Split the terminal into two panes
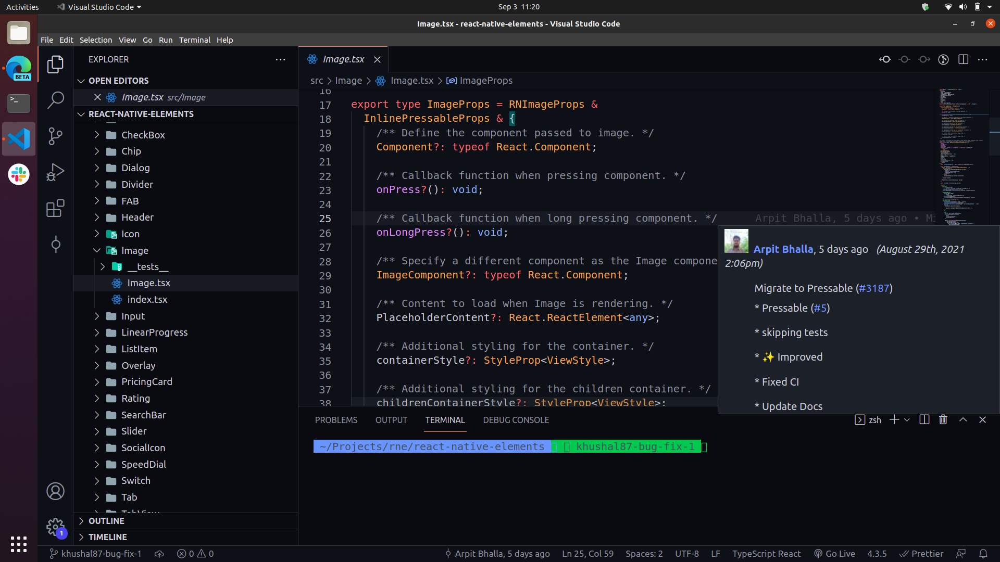The width and height of the screenshot is (1000, 562). 924,419
